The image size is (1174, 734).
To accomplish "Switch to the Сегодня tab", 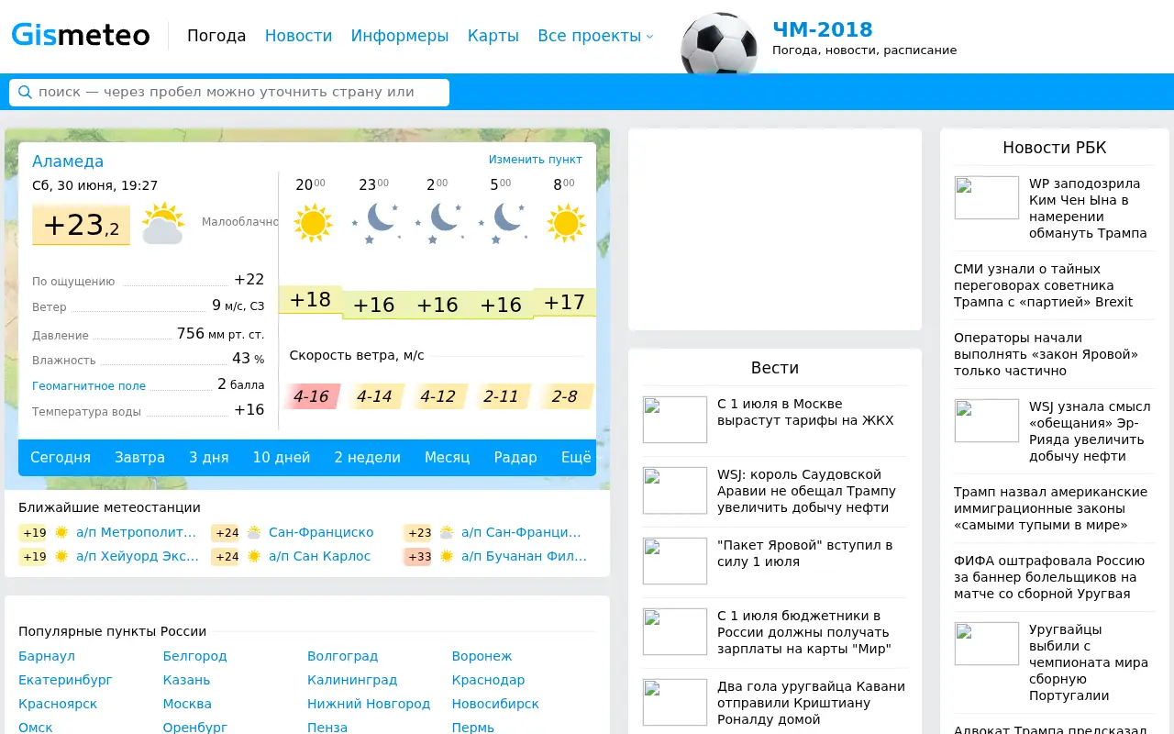I will click(61, 457).
